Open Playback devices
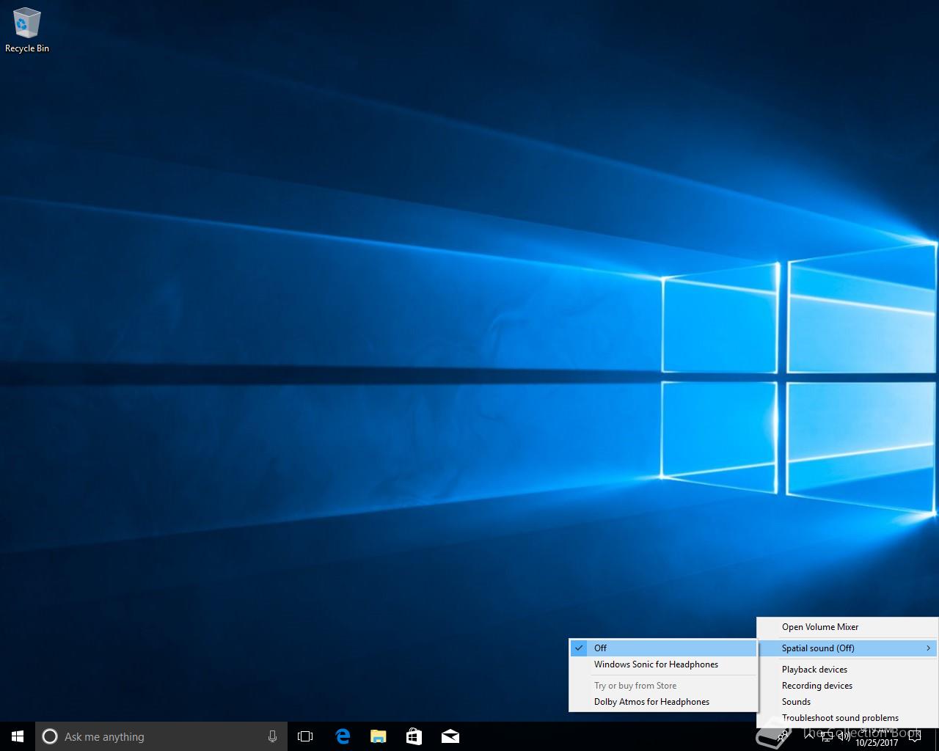The image size is (939, 751). pos(847,670)
